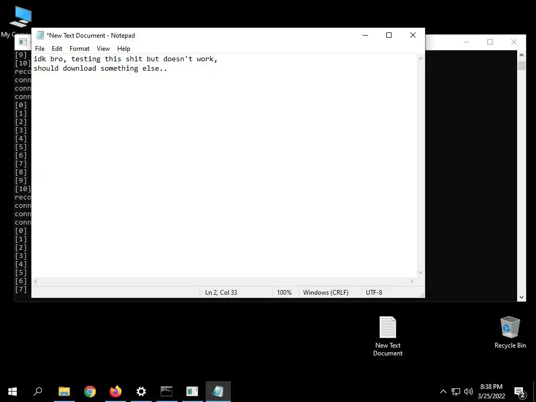Click 'UTF-8' encoding in status bar
Image resolution: width=536 pixels, height=402 pixels.
[374, 292]
